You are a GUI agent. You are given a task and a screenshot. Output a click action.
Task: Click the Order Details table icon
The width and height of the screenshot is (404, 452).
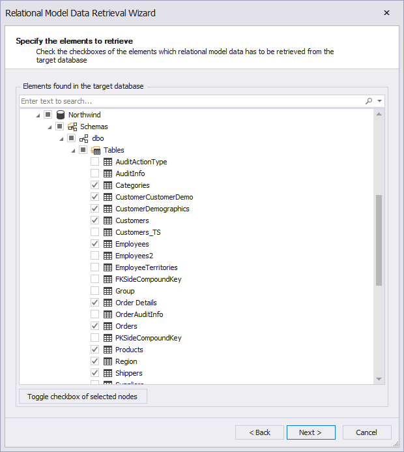coord(108,303)
